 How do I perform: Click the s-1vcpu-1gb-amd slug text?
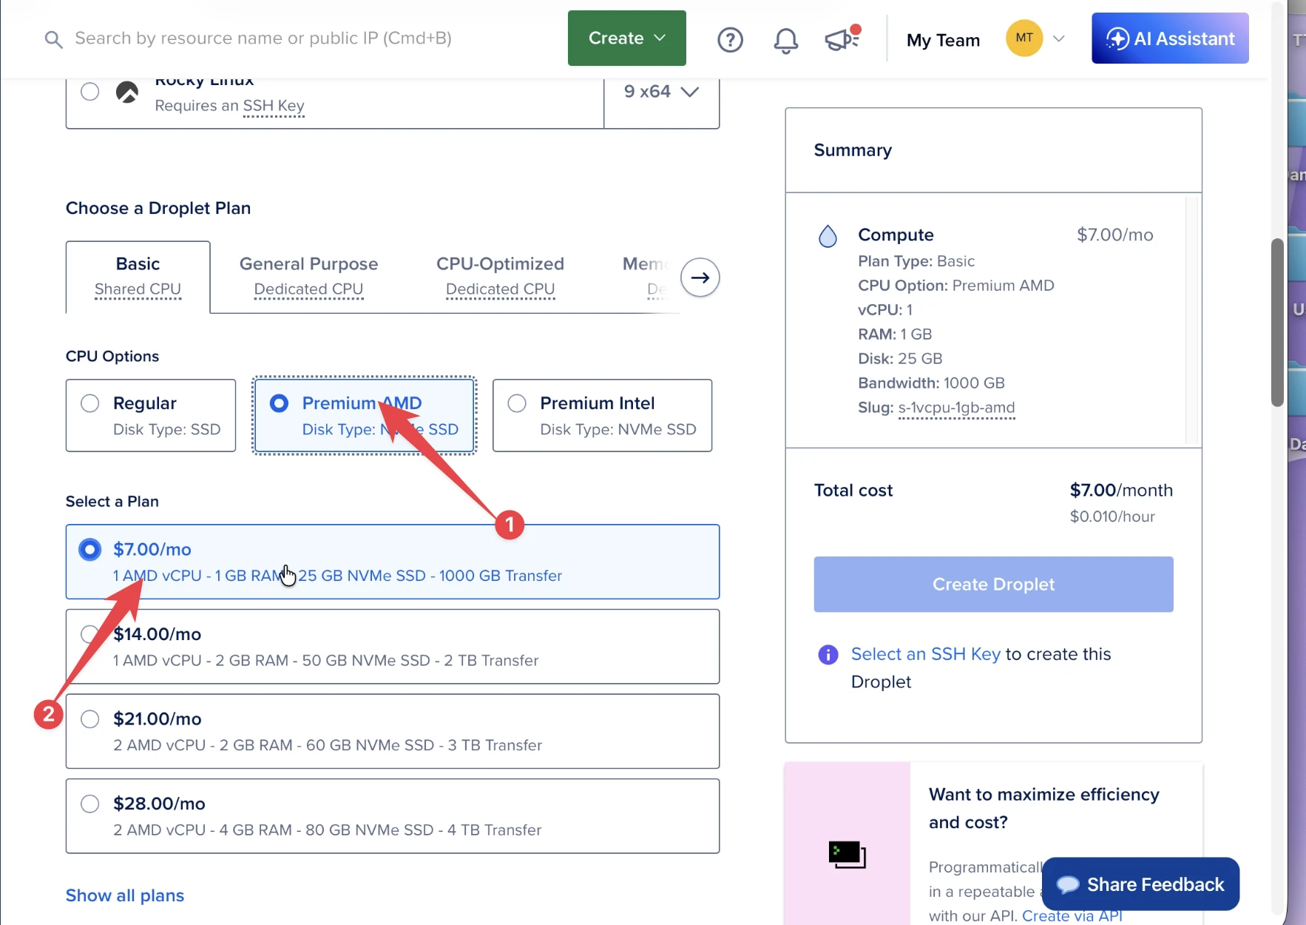coord(956,408)
